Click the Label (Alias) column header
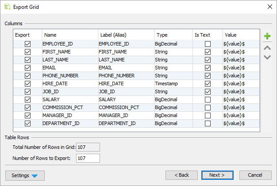The width and height of the screenshot is (277, 186). (x=126, y=35)
